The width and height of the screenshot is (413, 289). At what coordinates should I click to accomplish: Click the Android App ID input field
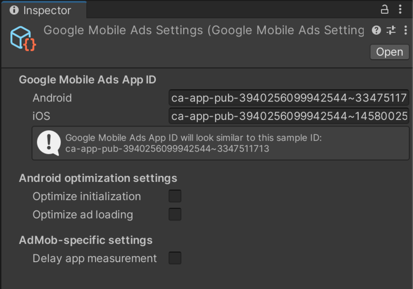tap(289, 98)
